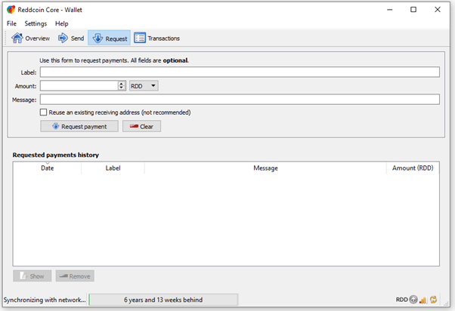Switch to the Send tab
The width and height of the screenshot is (455, 311).
(x=71, y=38)
